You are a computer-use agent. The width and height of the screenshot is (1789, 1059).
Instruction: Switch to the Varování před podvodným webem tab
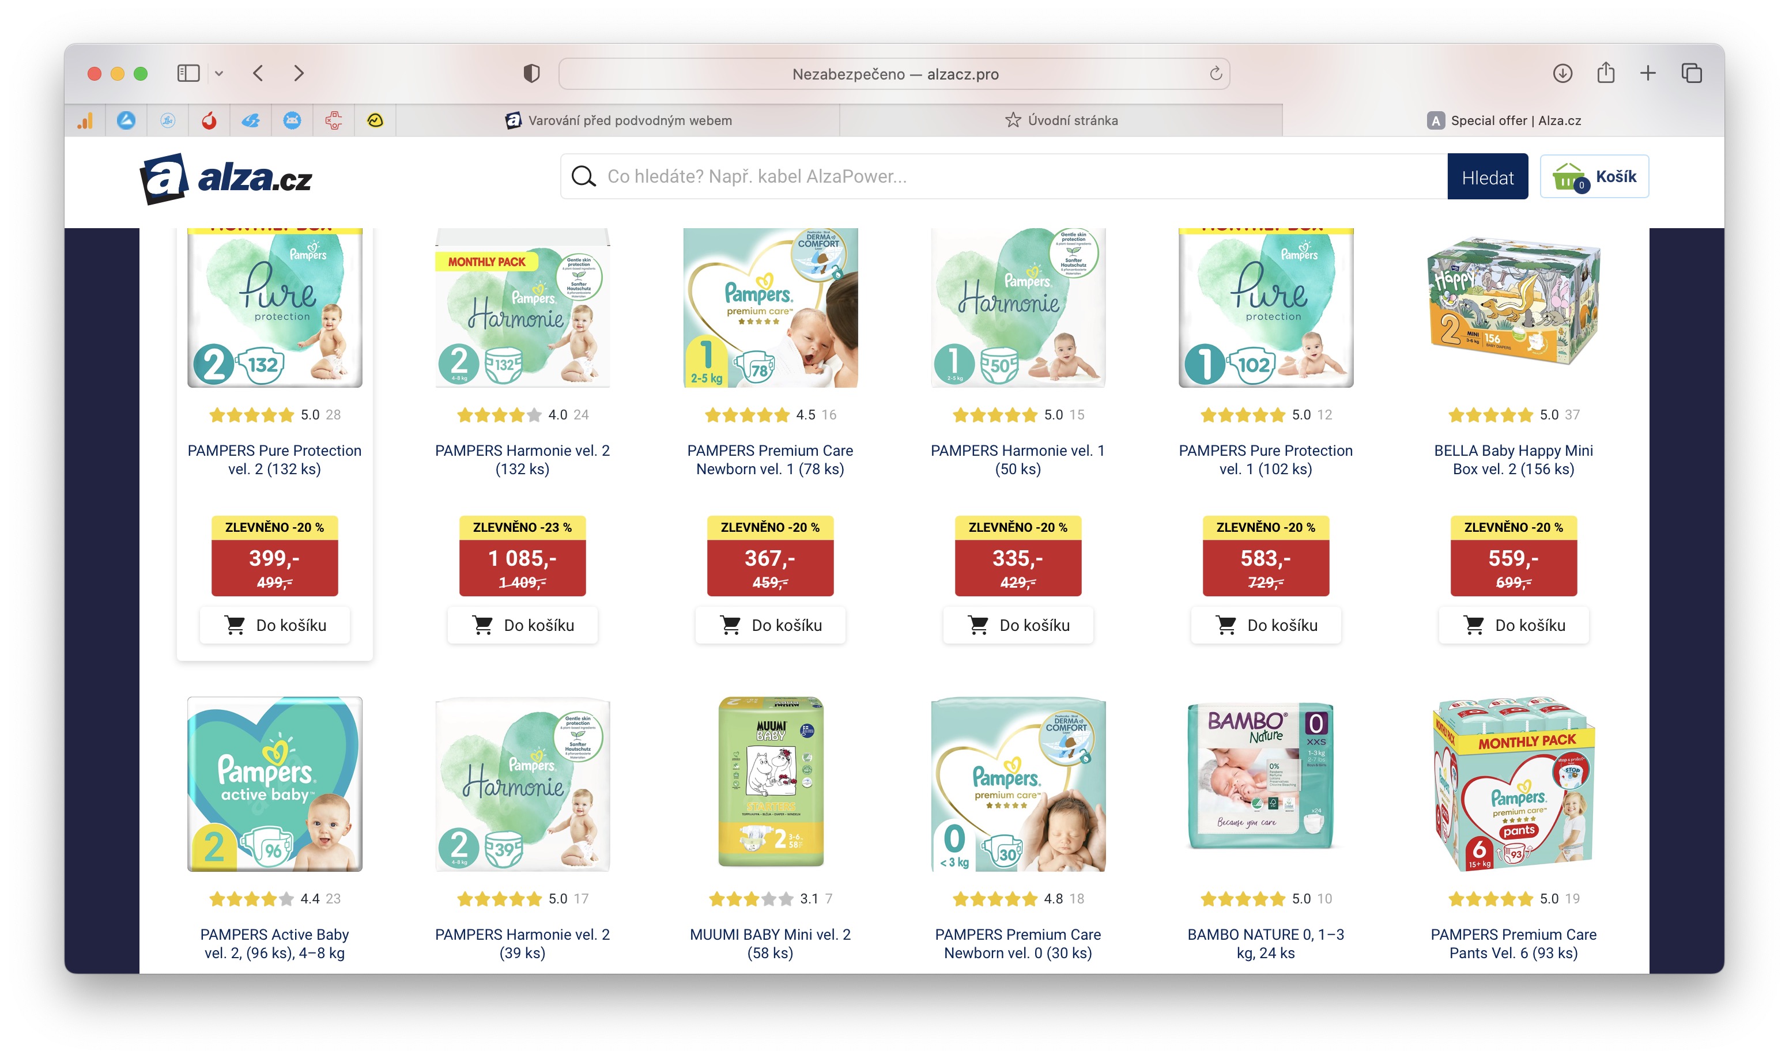[618, 120]
